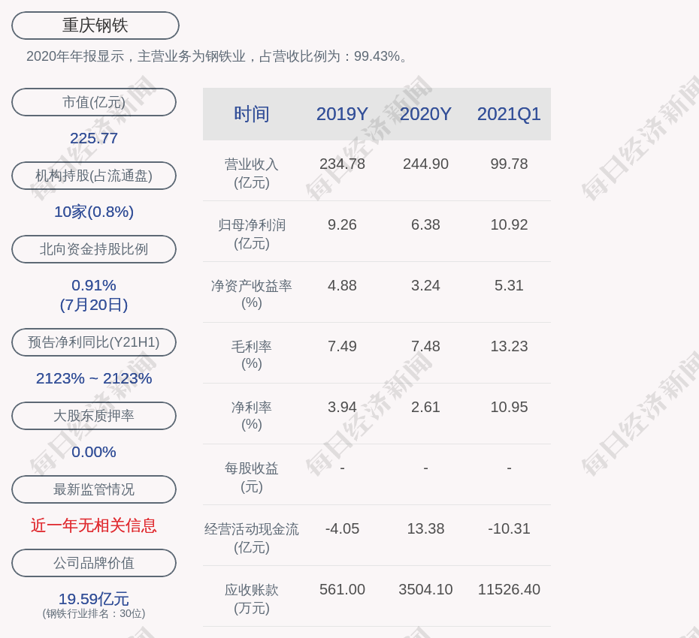Click the red 近一年无相关信息 text
Image resolution: width=699 pixels, height=638 pixels.
coord(94,525)
